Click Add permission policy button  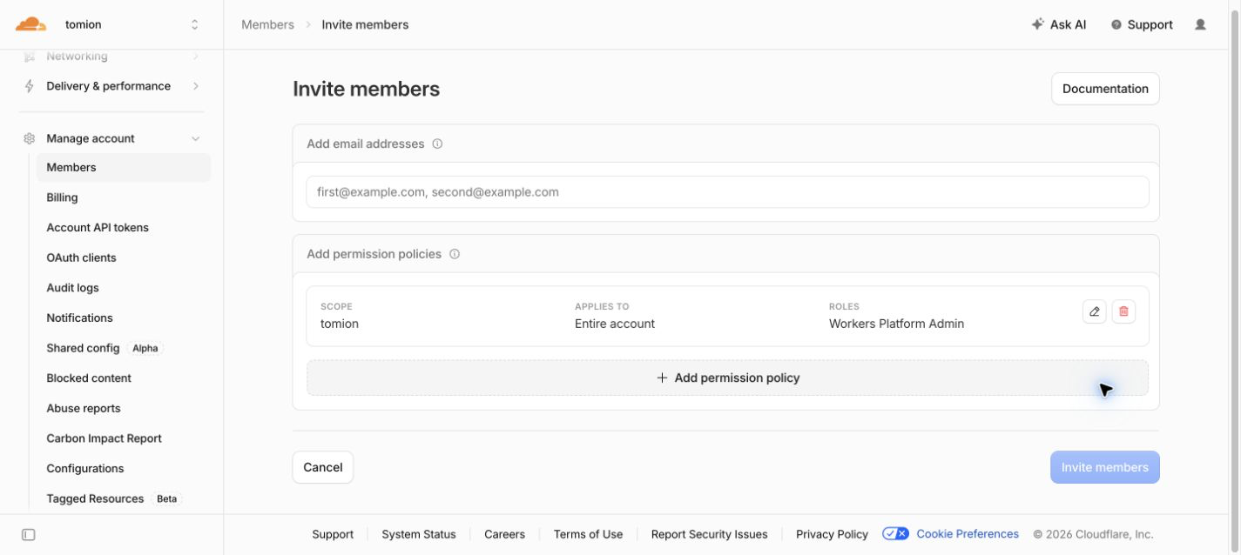727,378
